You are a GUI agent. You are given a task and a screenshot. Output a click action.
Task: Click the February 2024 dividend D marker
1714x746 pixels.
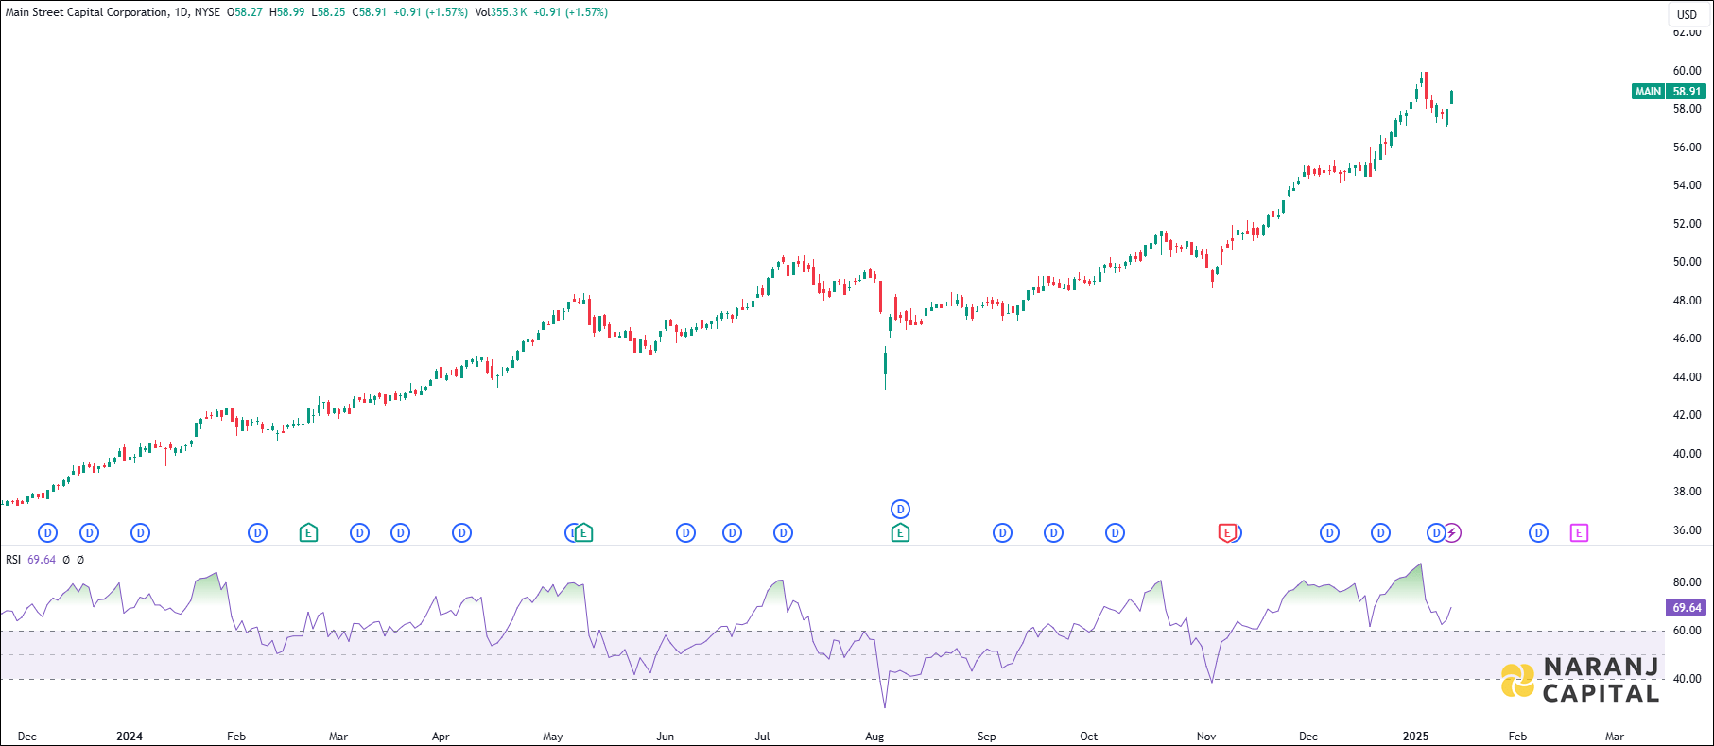coord(257,533)
